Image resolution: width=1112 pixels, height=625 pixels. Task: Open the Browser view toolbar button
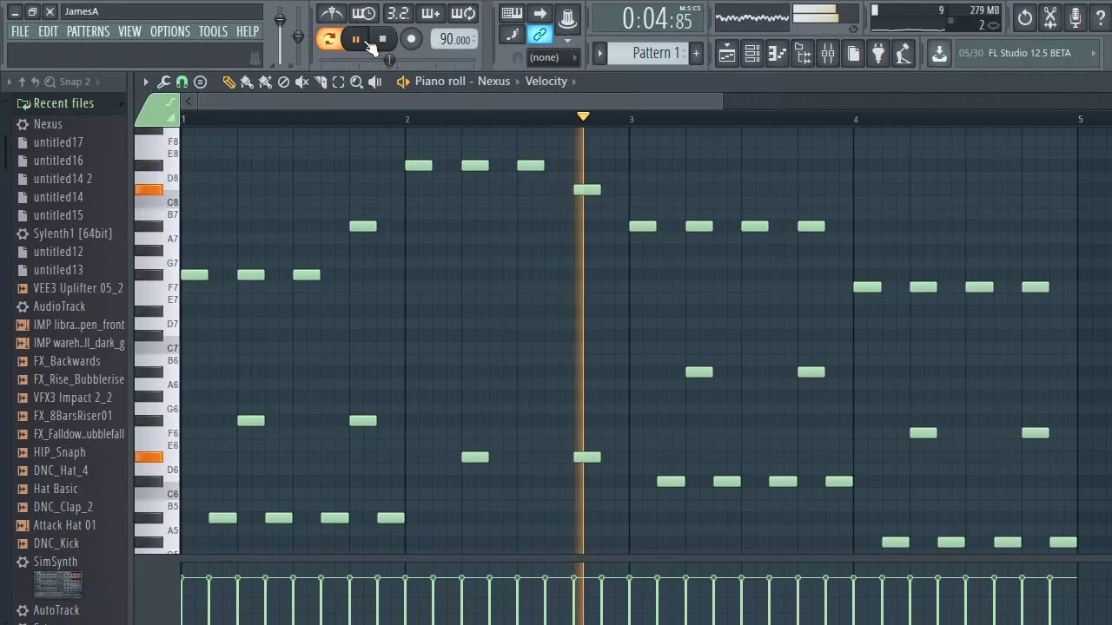803,54
